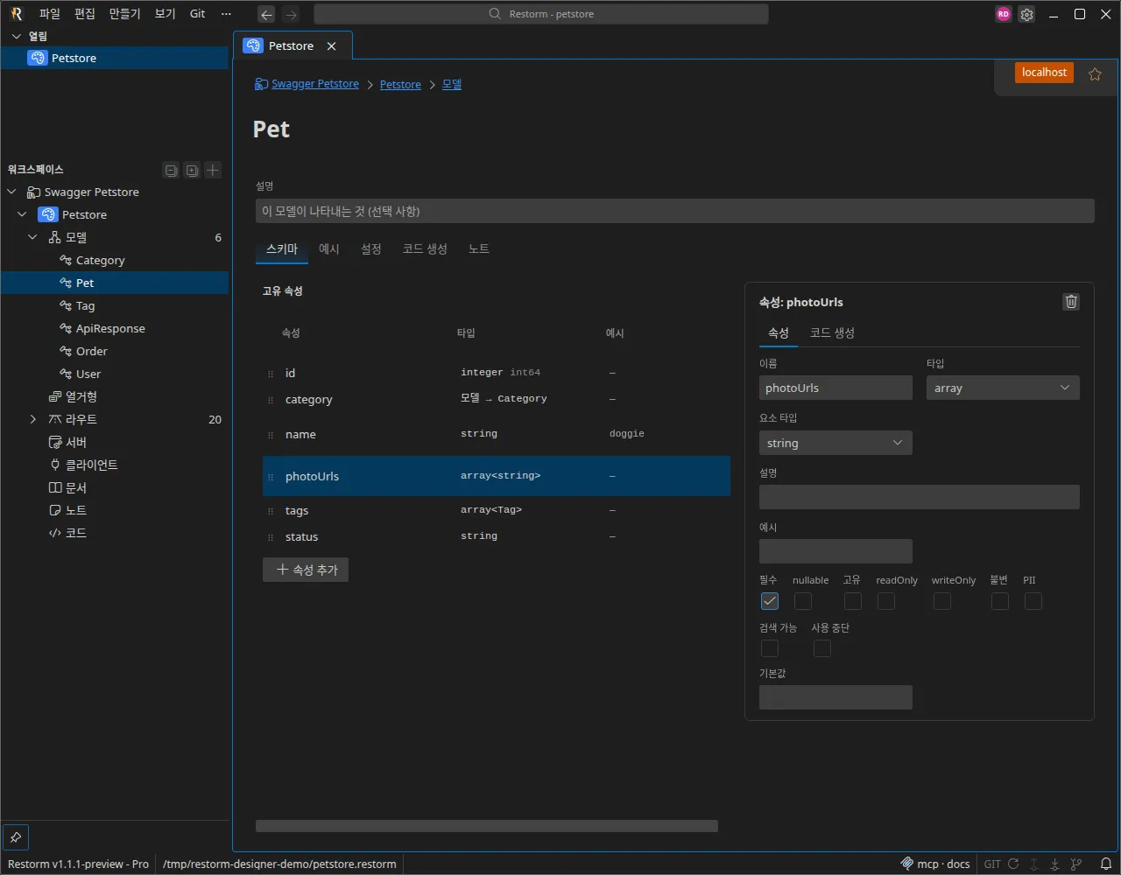The height and width of the screenshot is (875, 1121).
Task: Uncheck the 필수 (required) checkbox
Action: pos(770,601)
